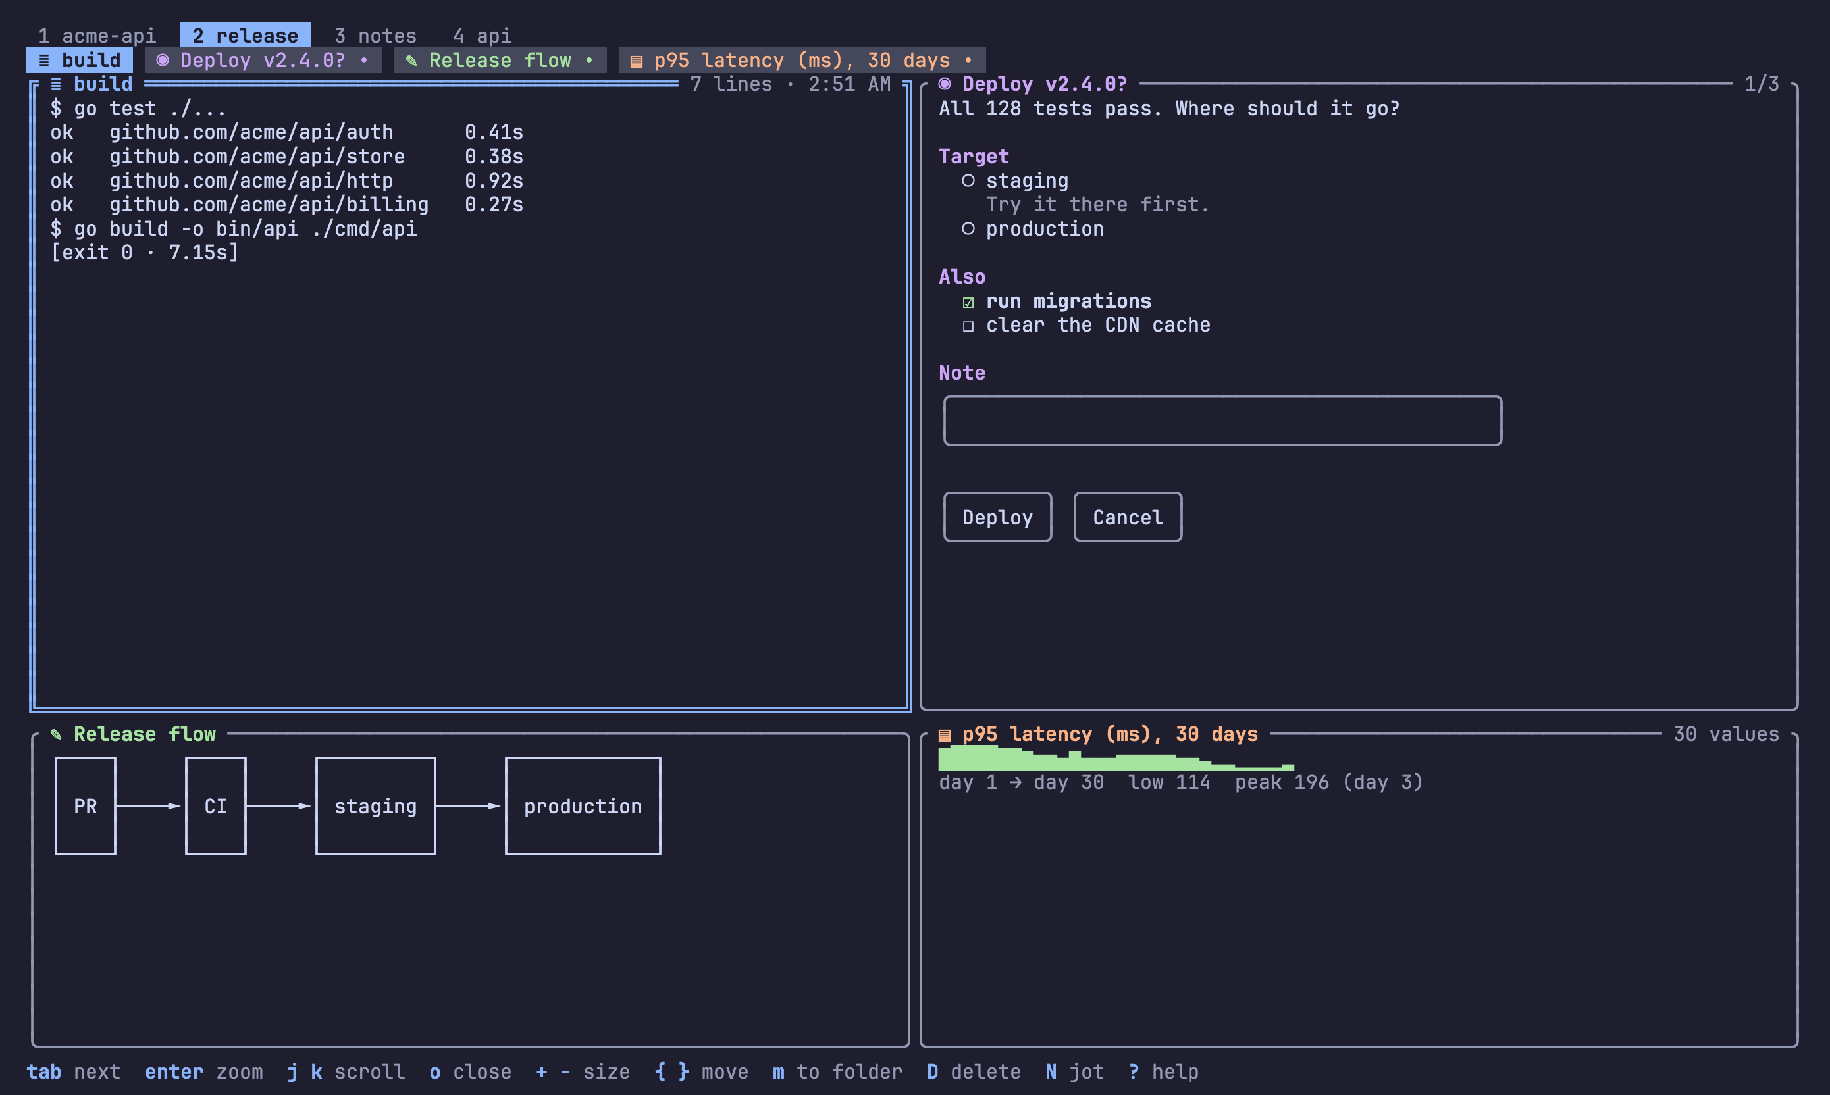Select the p95 latency pane tab

coord(802,60)
